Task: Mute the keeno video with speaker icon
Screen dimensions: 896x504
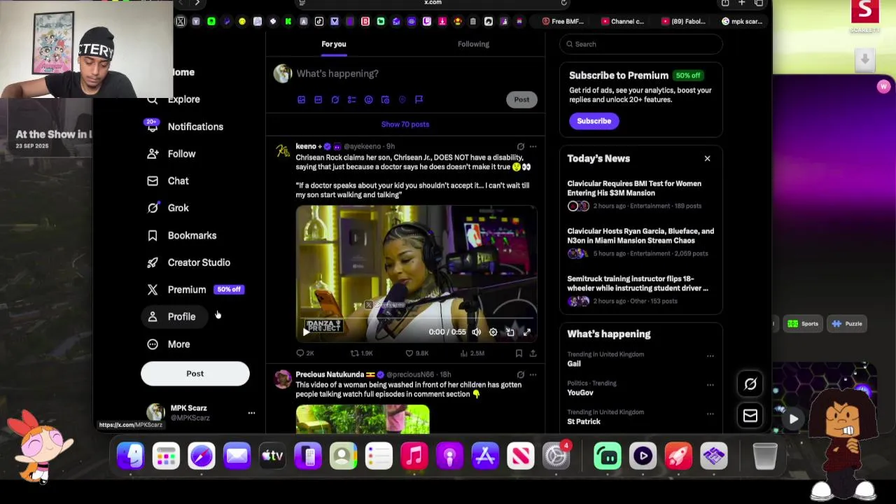Action: (x=476, y=332)
